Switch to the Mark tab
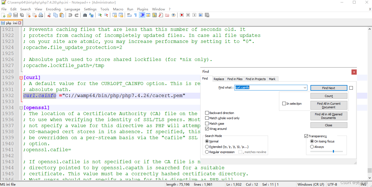372x187 pixels. (x=272, y=79)
